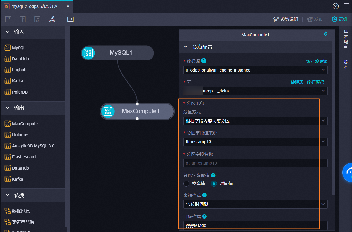This screenshot has width=352, height=232.
Task: Open the 来源格式 dropdown
Action: (255, 204)
